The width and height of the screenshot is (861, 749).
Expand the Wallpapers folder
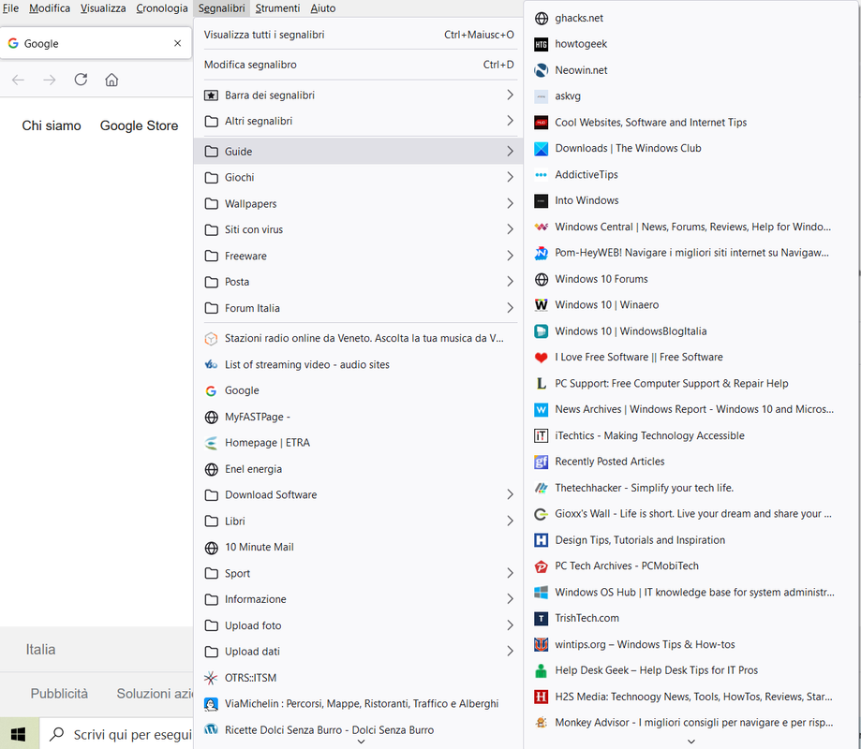(x=359, y=203)
